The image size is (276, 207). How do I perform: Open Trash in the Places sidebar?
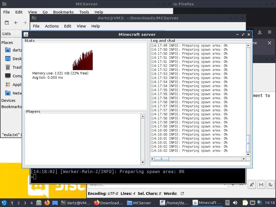[x=13, y=67]
